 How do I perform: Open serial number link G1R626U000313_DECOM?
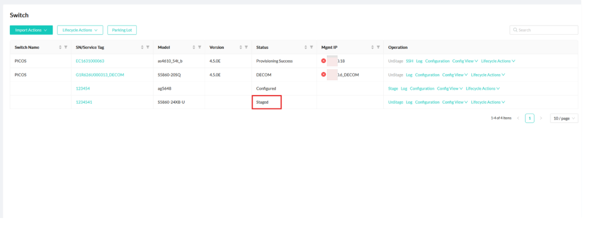[100, 75]
